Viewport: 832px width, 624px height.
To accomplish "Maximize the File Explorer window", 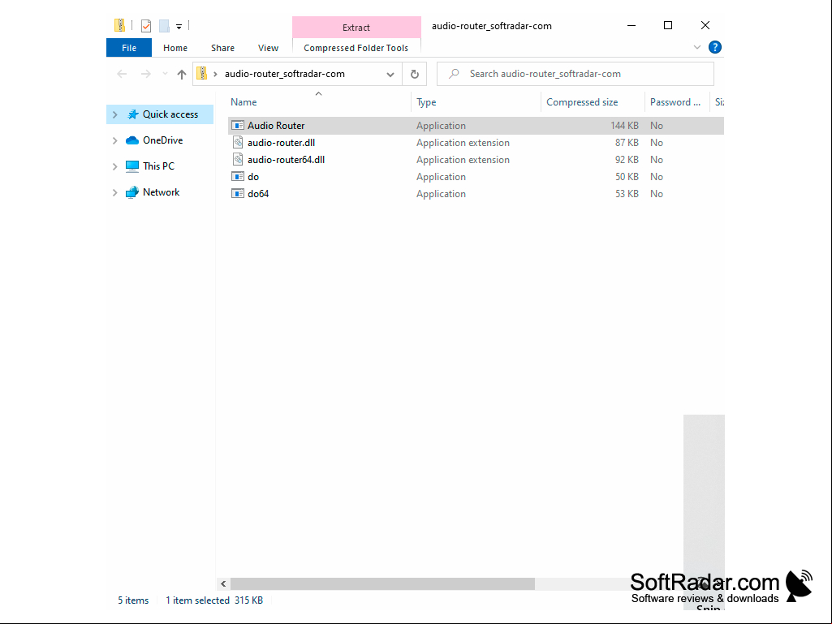I will pos(668,25).
